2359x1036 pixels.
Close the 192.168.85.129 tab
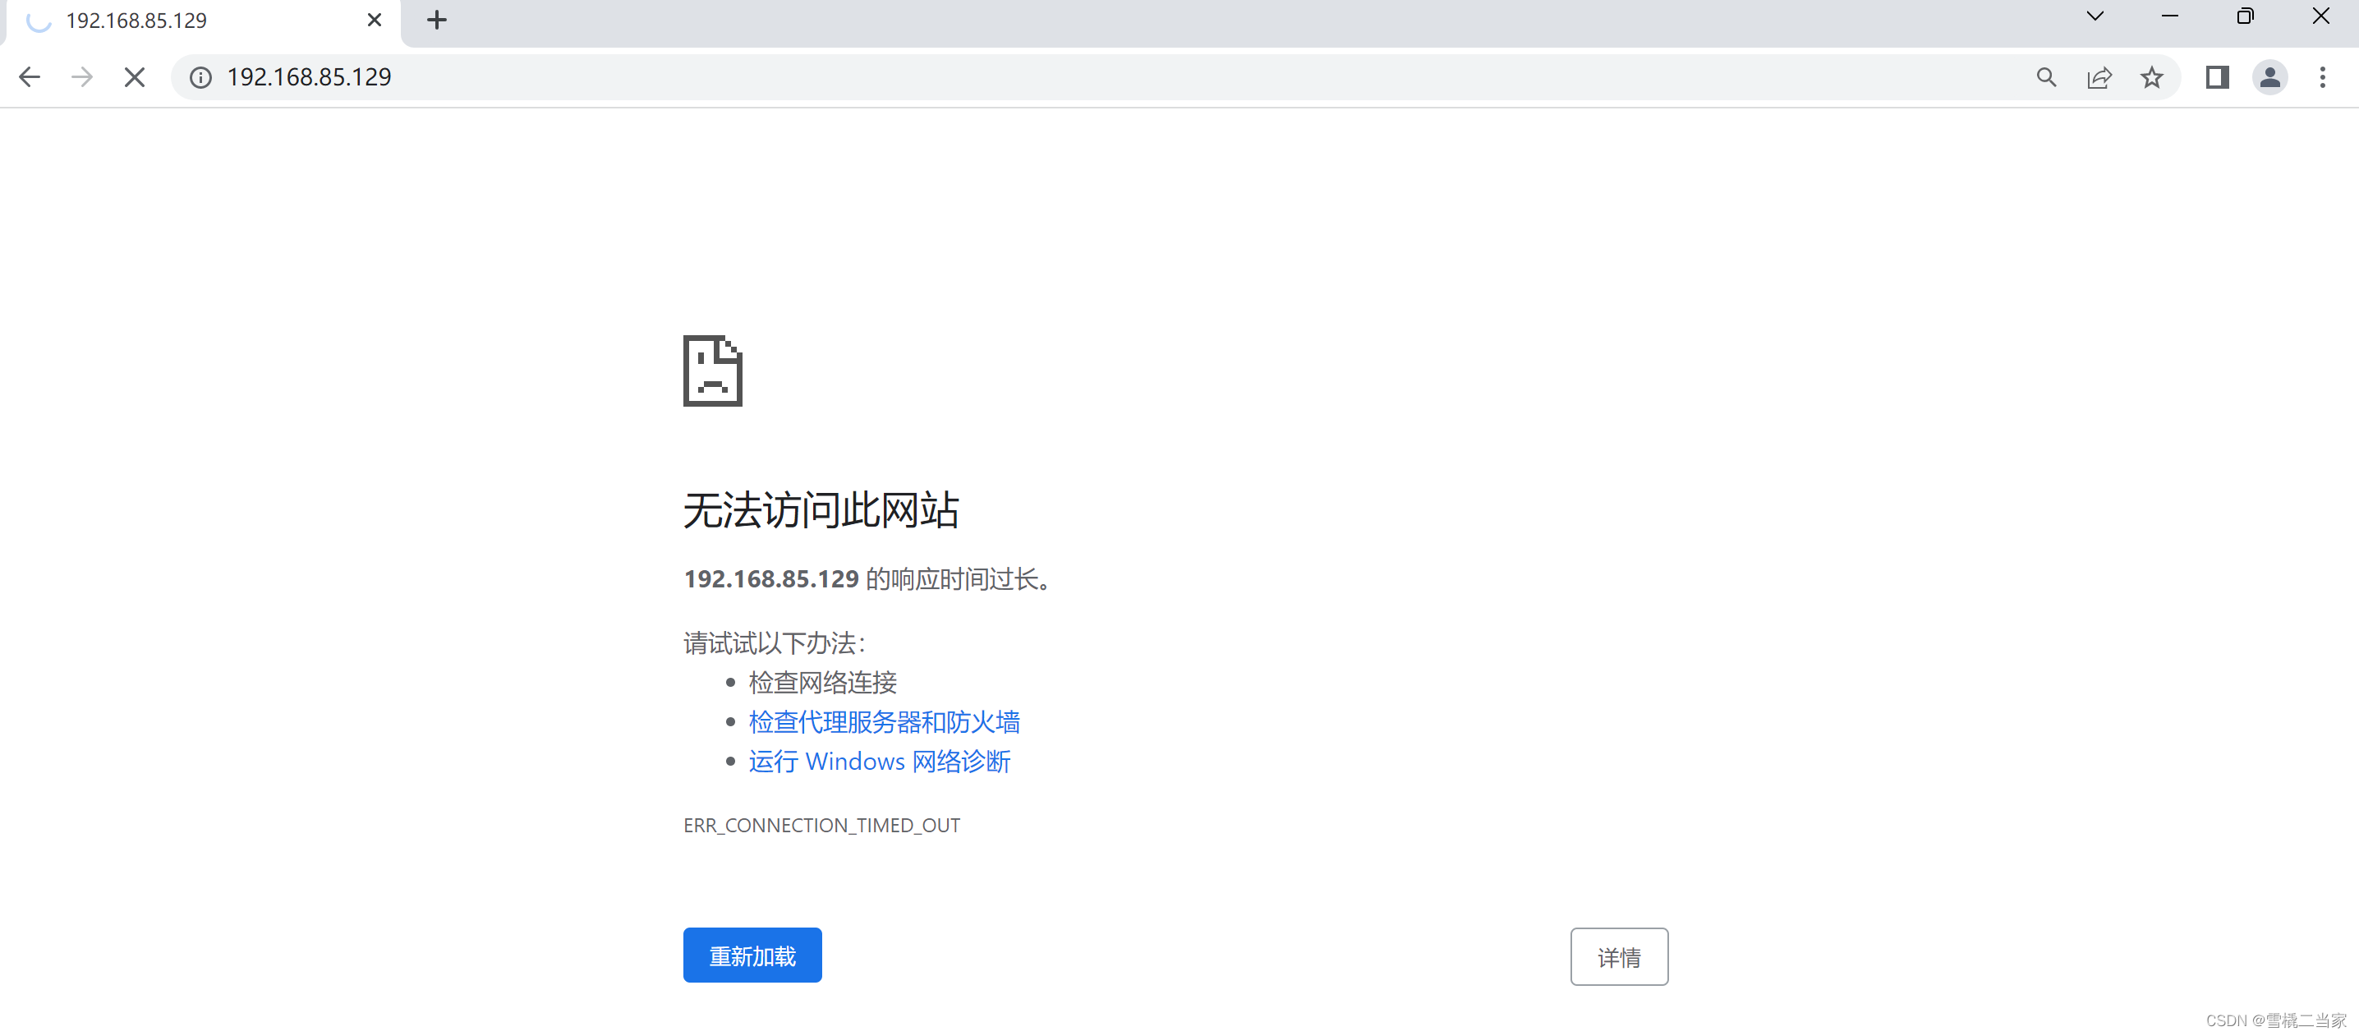coord(374,21)
